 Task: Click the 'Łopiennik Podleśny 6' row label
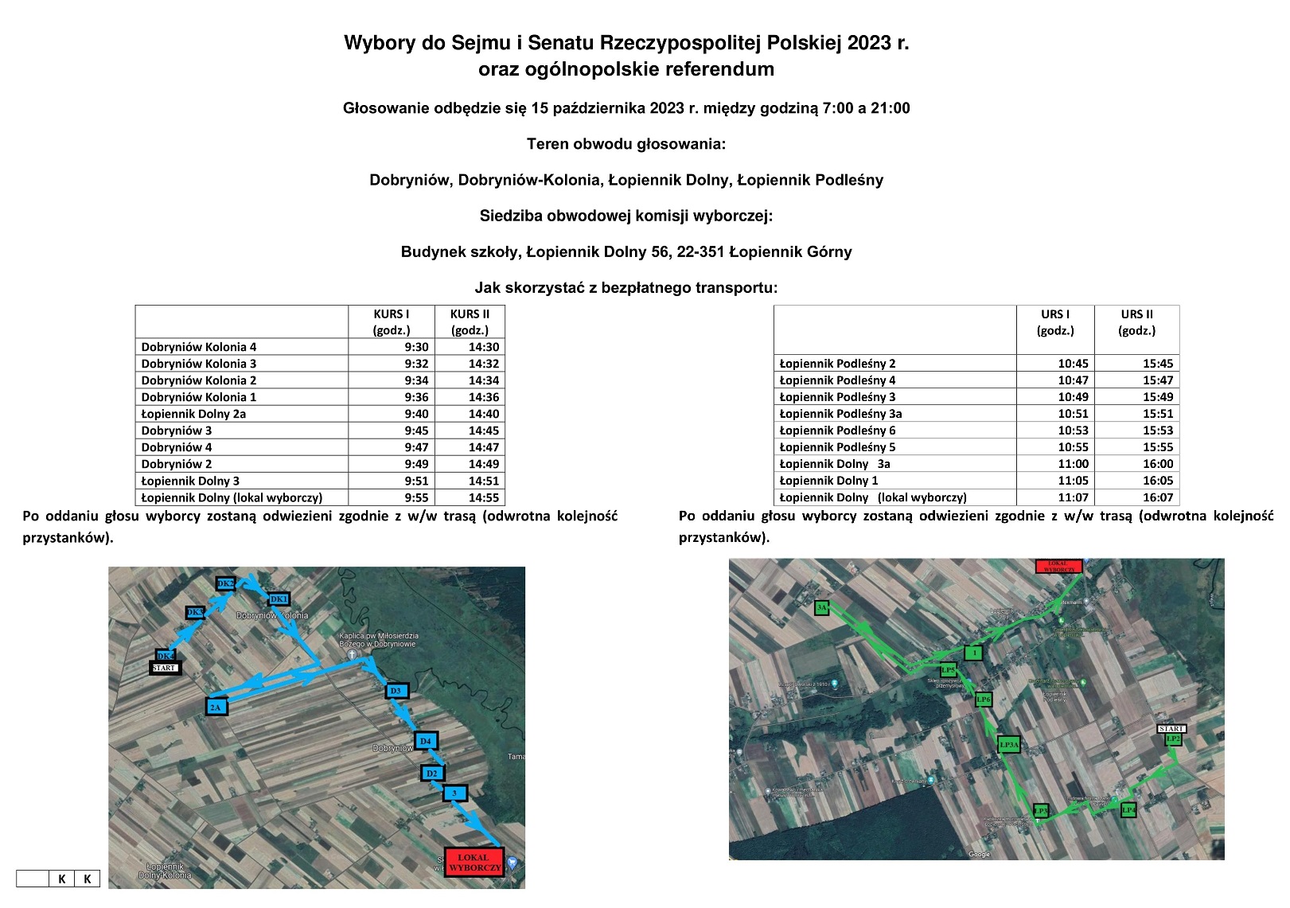click(837, 431)
